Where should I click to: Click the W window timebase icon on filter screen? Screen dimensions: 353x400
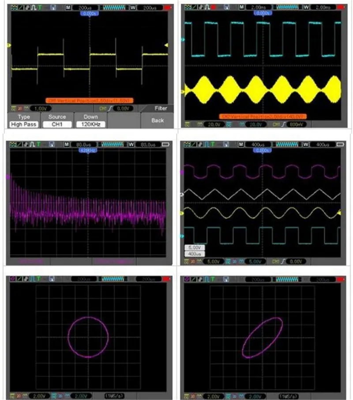pos(133,7)
